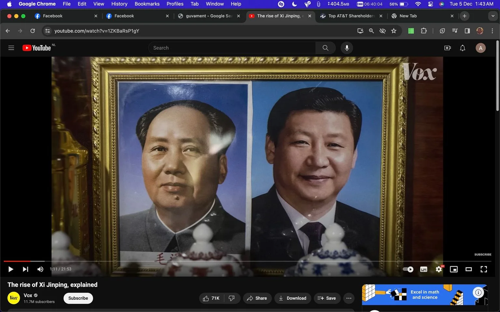This screenshot has width=500, height=312.
Task: Skip to the next video
Action: [25, 269]
